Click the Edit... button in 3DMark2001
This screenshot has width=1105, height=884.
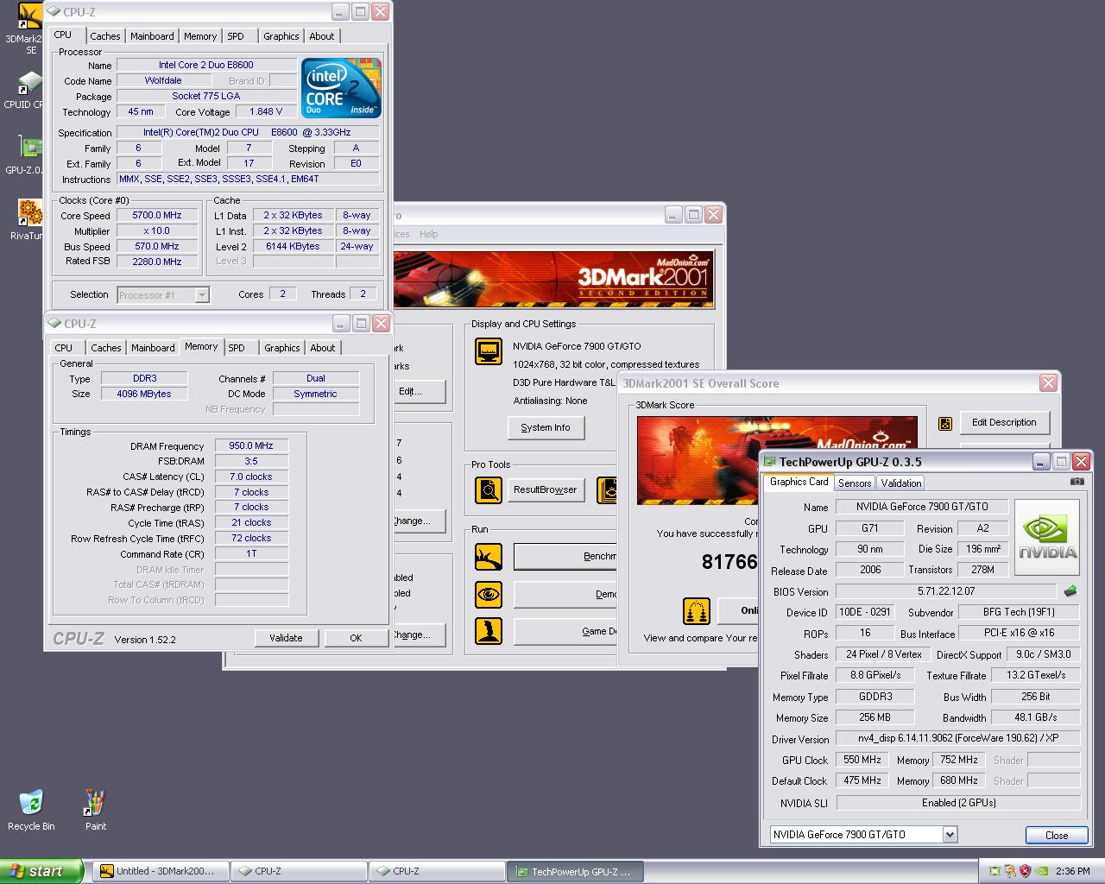click(x=420, y=391)
